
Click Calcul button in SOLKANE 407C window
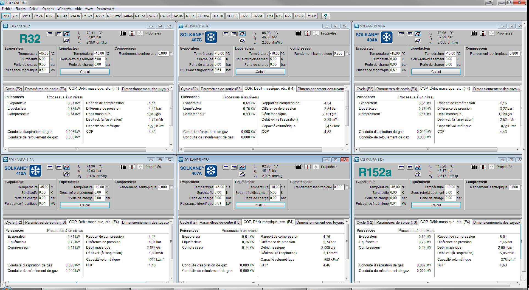click(260, 72)
